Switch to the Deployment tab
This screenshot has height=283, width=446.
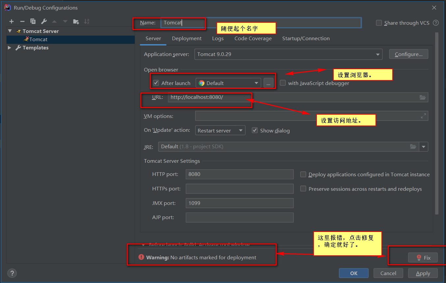pos(186,39)
